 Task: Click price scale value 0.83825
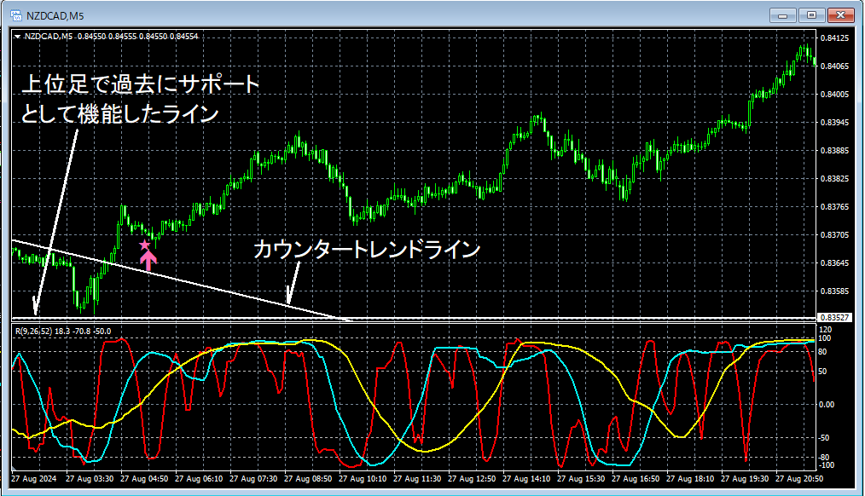click(834, 179)
